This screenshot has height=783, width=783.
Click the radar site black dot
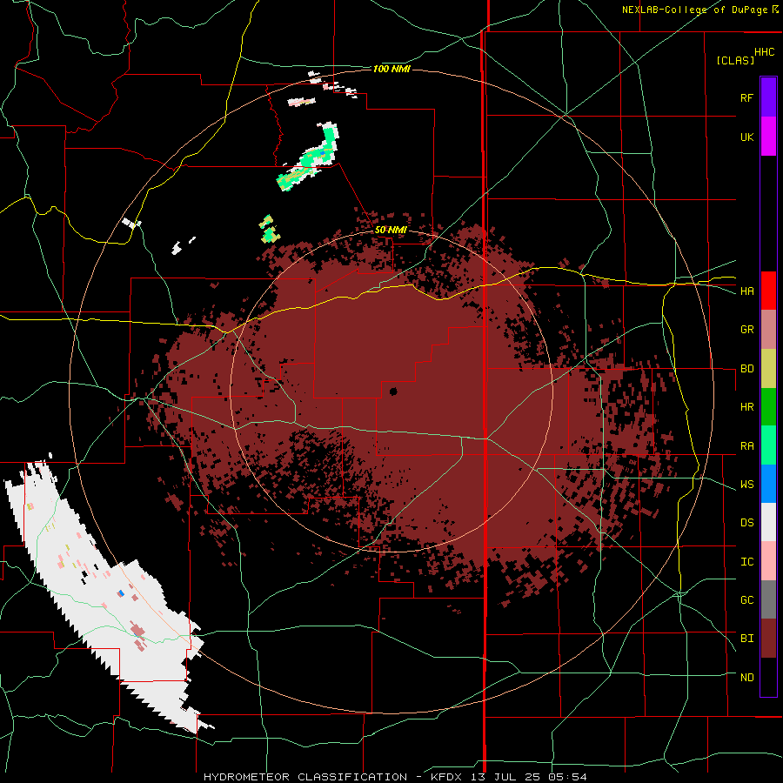(x=393, y=391)
